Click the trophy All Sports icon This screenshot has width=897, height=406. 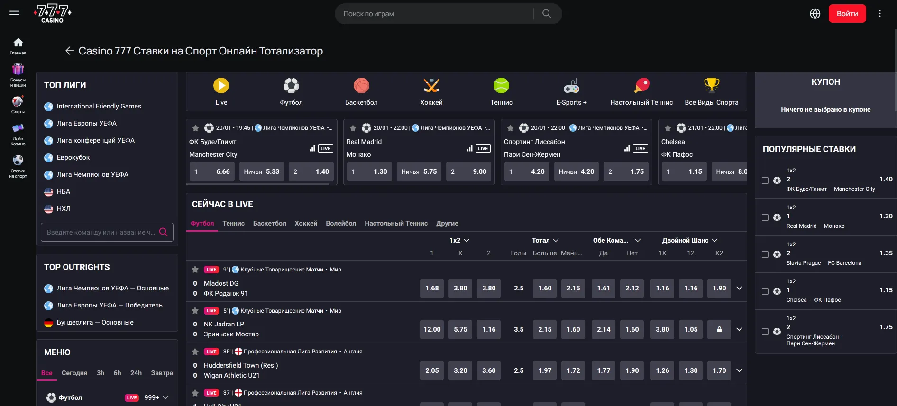pos(711,86)
